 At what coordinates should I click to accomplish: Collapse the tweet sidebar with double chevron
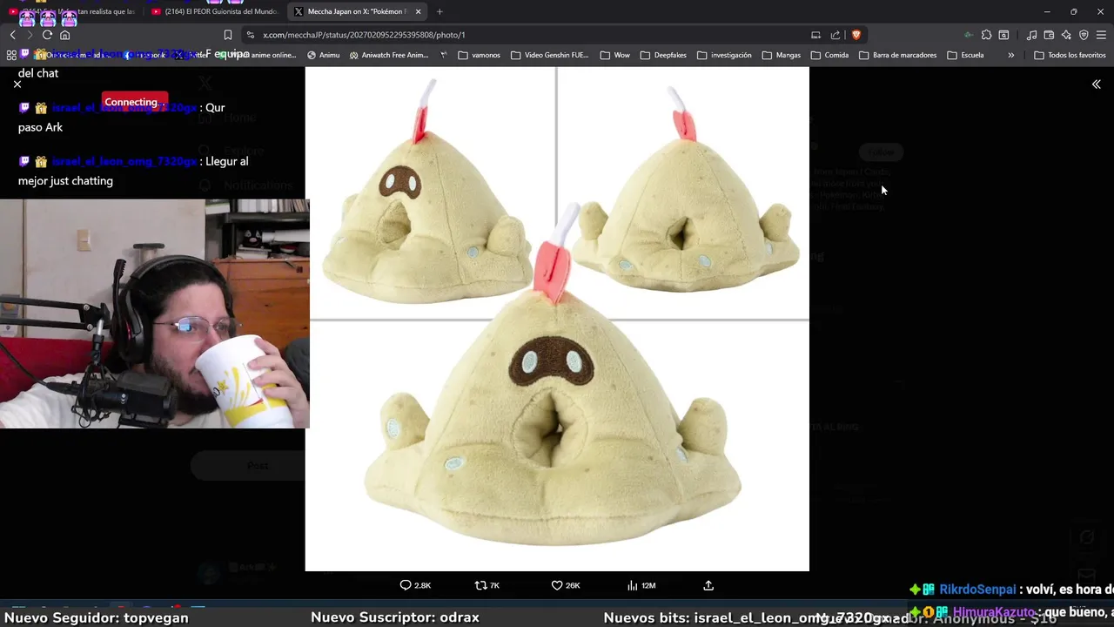(1097, 84)
